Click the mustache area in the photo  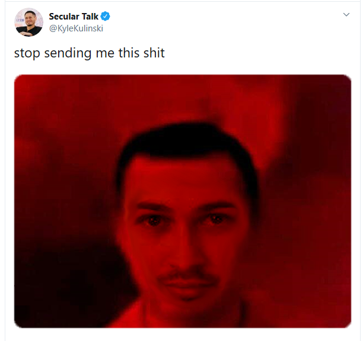pos(188,276)
